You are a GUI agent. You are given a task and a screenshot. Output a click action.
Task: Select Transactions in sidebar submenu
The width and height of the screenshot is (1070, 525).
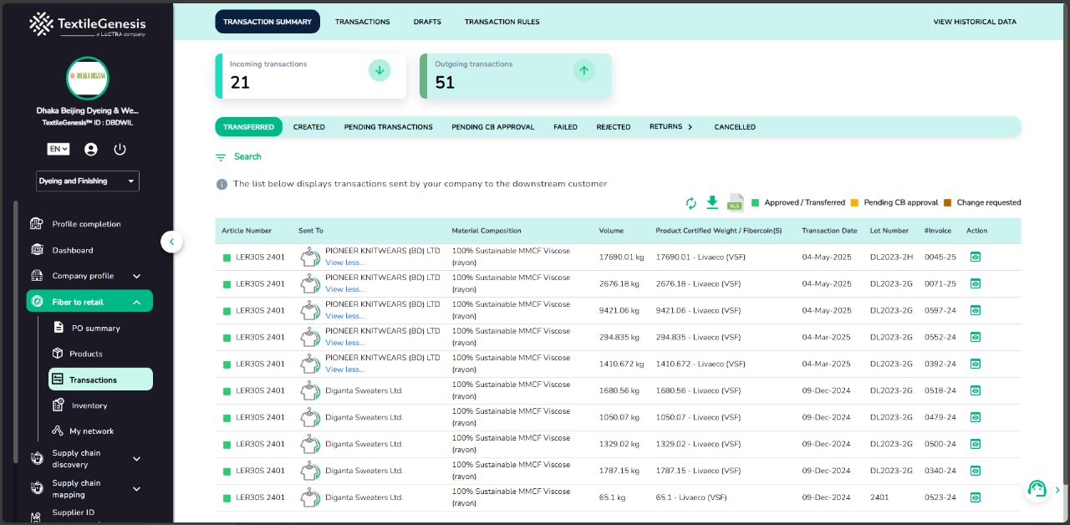tap(100, 380)
